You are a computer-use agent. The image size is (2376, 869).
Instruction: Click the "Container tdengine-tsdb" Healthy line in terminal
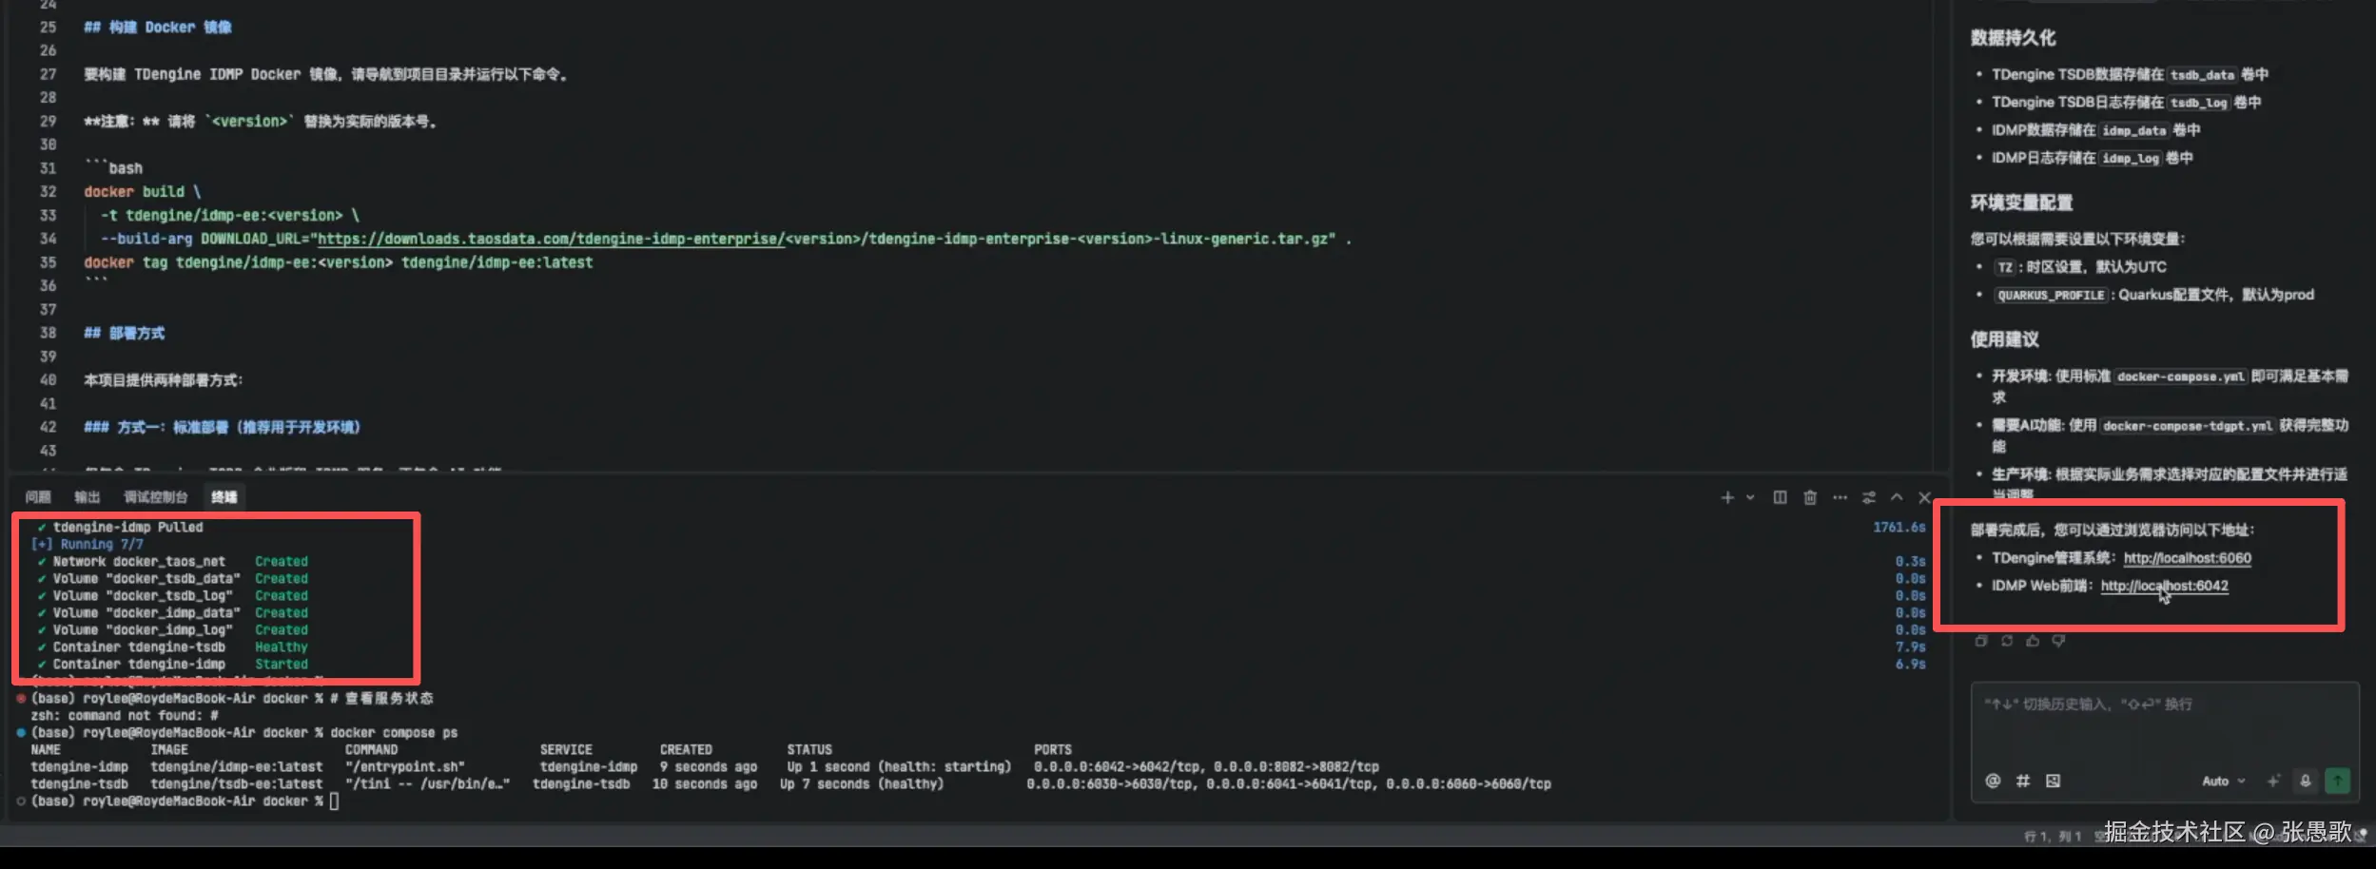pyautogui.click(x=172, y=647)
